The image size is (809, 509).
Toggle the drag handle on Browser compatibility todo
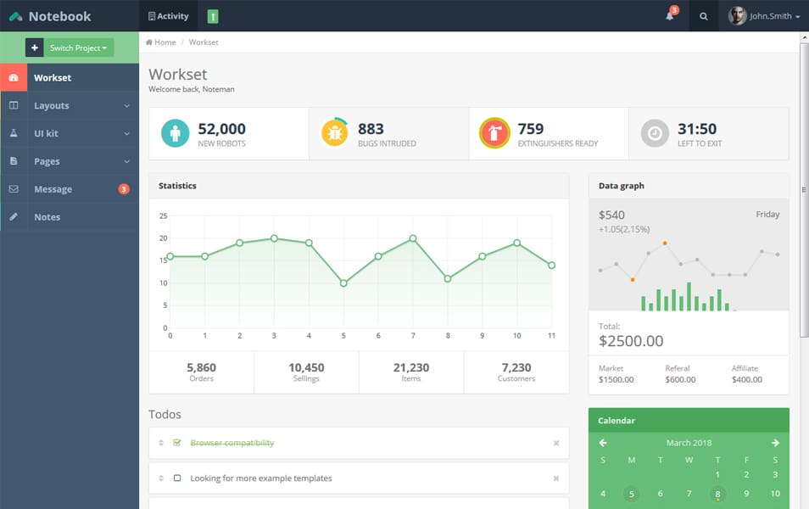click(160, 442)
